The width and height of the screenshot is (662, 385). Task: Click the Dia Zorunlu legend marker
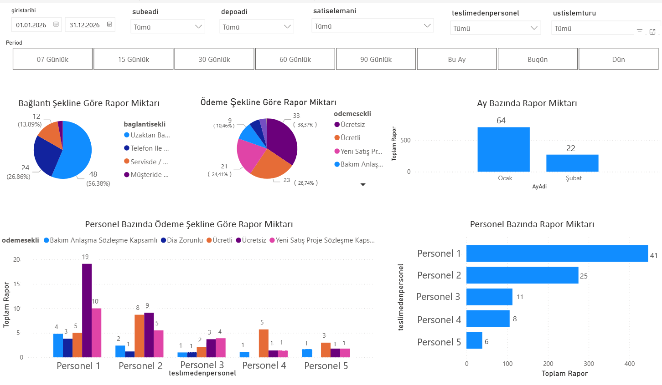pyautogui.click(x=163, y=240)
